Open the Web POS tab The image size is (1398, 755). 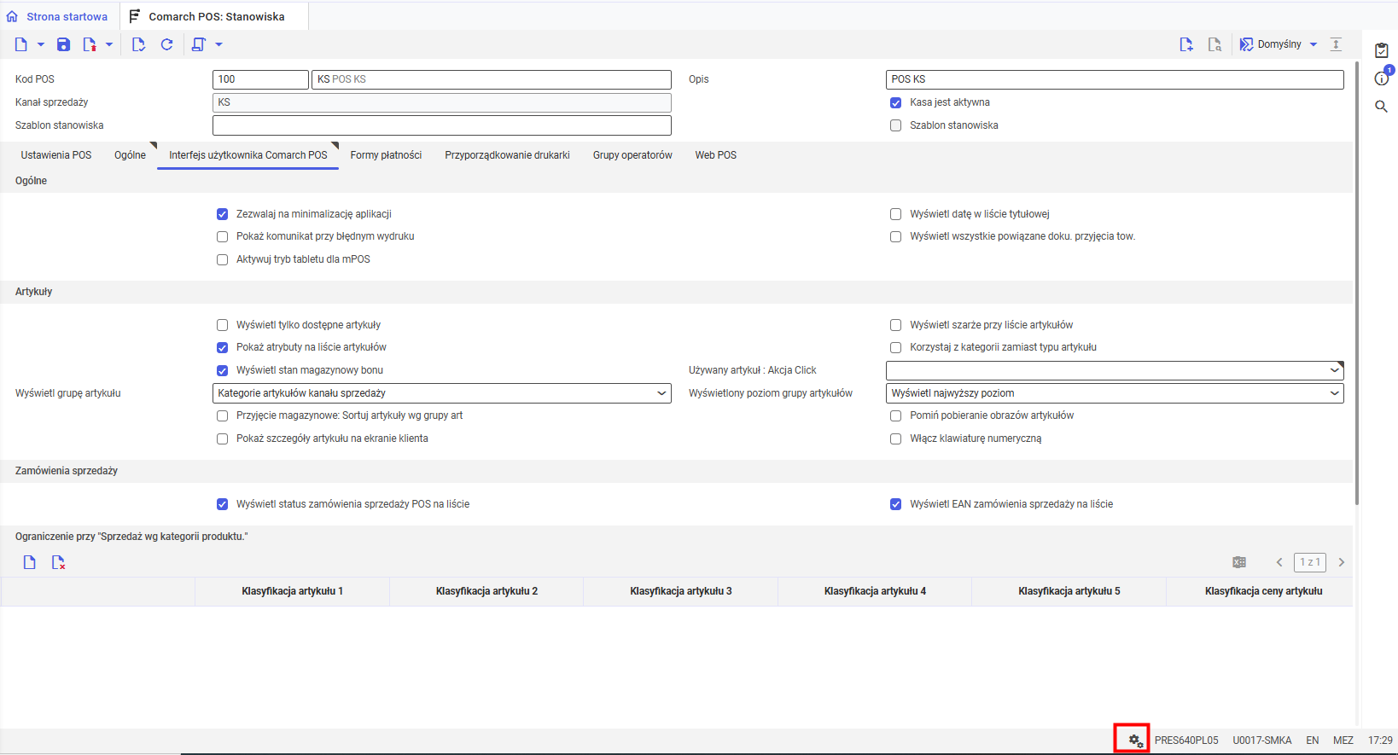tap(715, 155)
